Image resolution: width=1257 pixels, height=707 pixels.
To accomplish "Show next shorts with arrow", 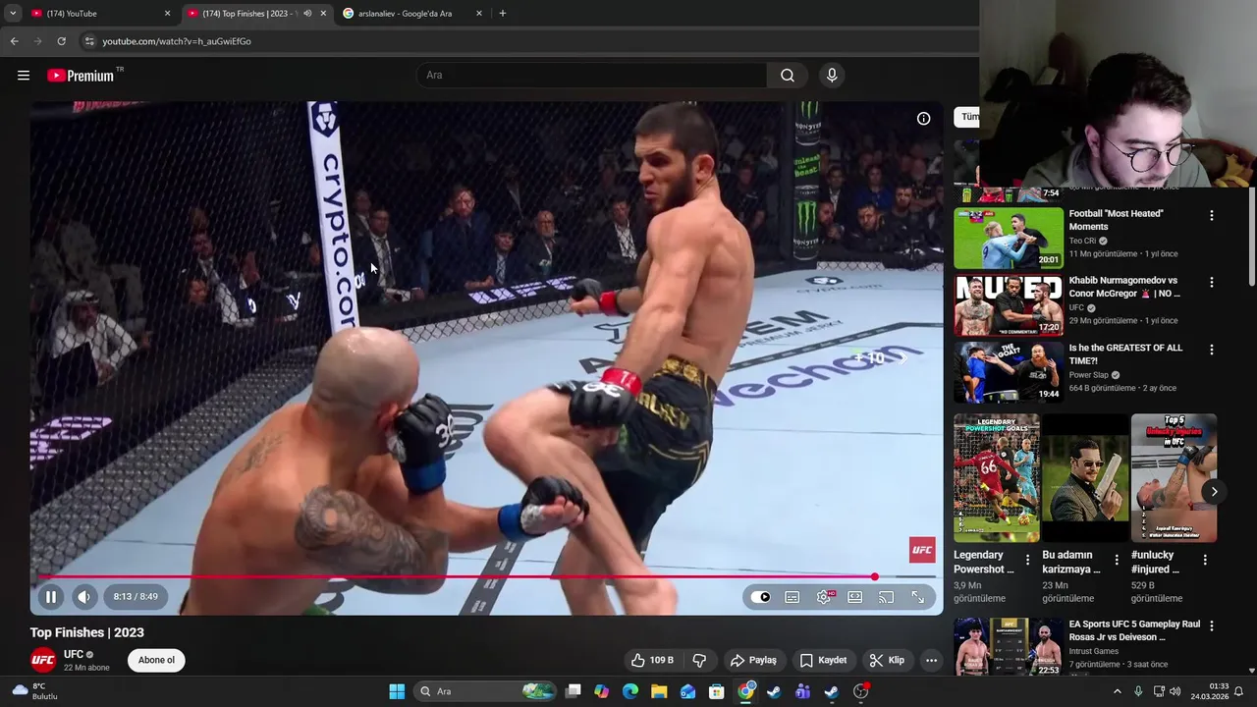I will [x=1214, y=492].
